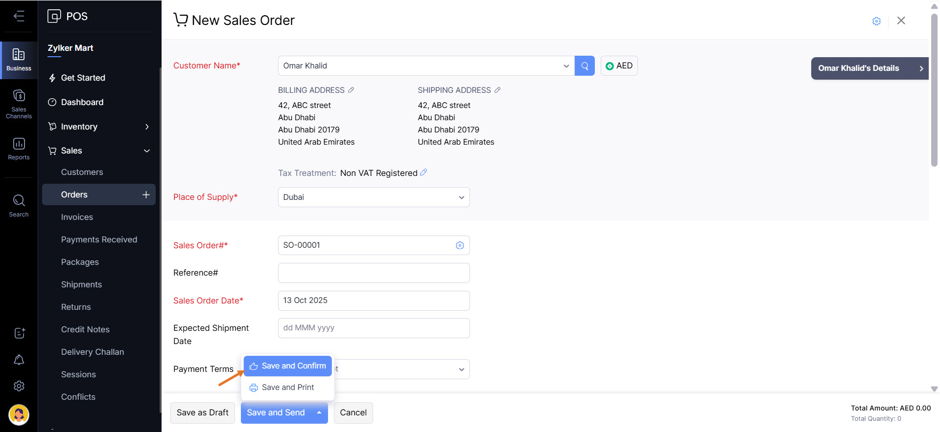Open Sales Channels in left rail
Image resolution: width=940 pixels, height=432 pixels.
tap(19, 104)
